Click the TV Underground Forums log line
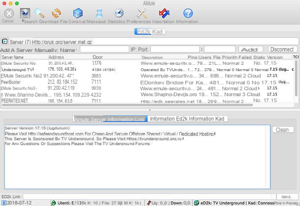Image resolution: width=300 pixels, height=206 pixels. click(x=77, y=144)
